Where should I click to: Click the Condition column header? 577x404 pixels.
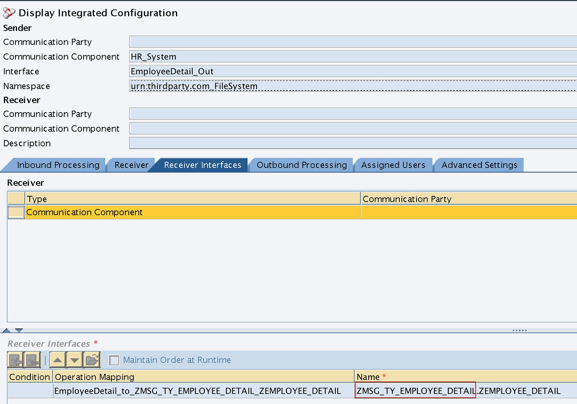click(x=30, y=377)
